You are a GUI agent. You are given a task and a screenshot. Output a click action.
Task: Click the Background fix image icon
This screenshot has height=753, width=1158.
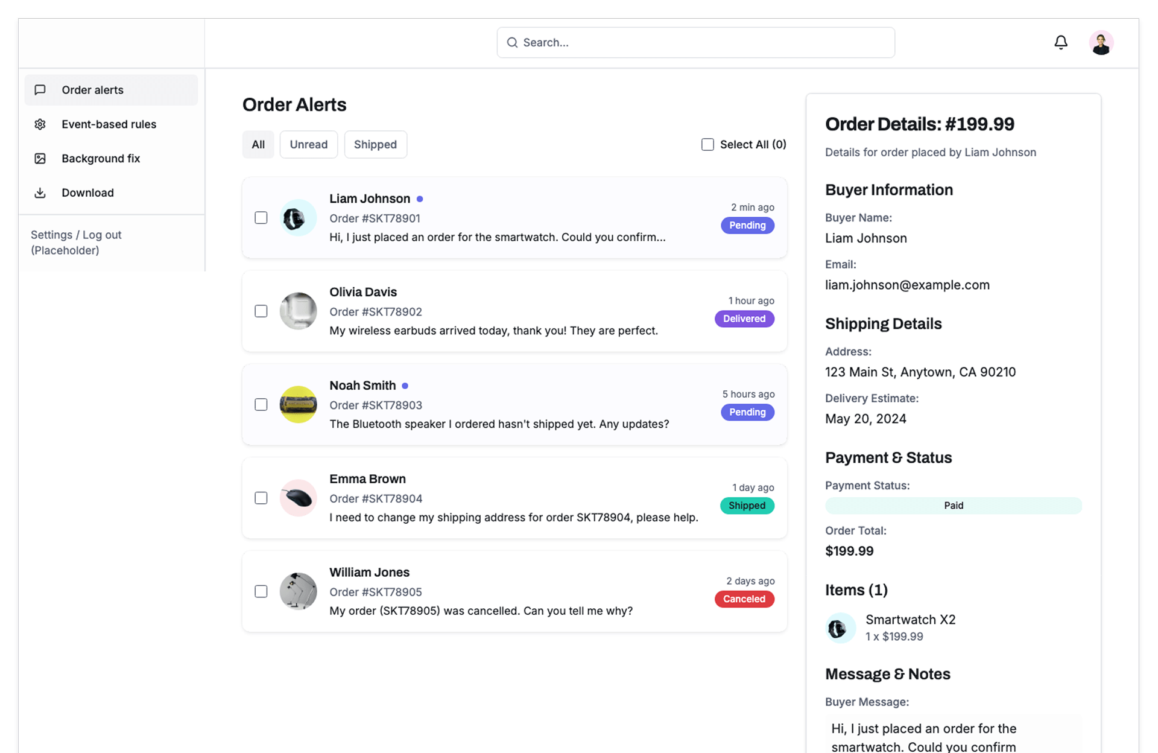40,159
